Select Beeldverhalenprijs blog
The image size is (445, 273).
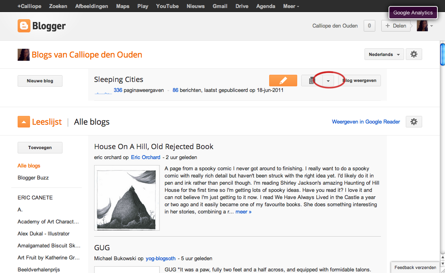(x=39, y=269)
